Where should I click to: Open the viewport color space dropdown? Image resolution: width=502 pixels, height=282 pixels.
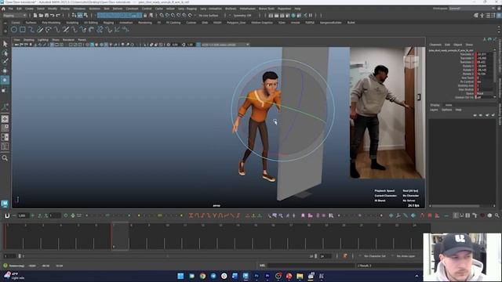pyautogui.click(x=225, y=45)
